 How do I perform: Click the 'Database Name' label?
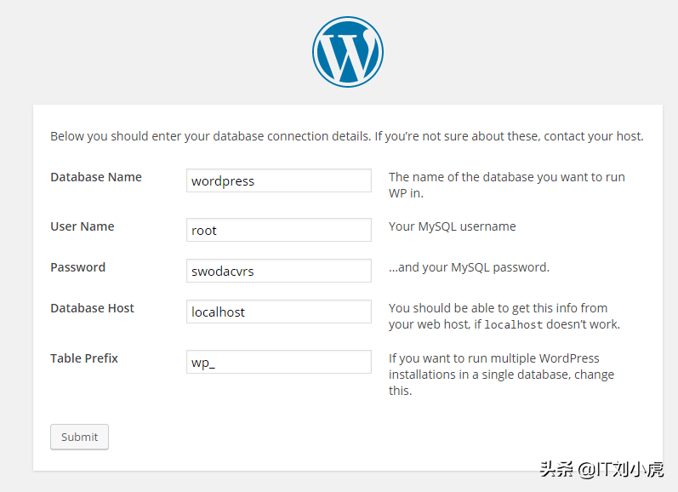(x=96, y=177)
